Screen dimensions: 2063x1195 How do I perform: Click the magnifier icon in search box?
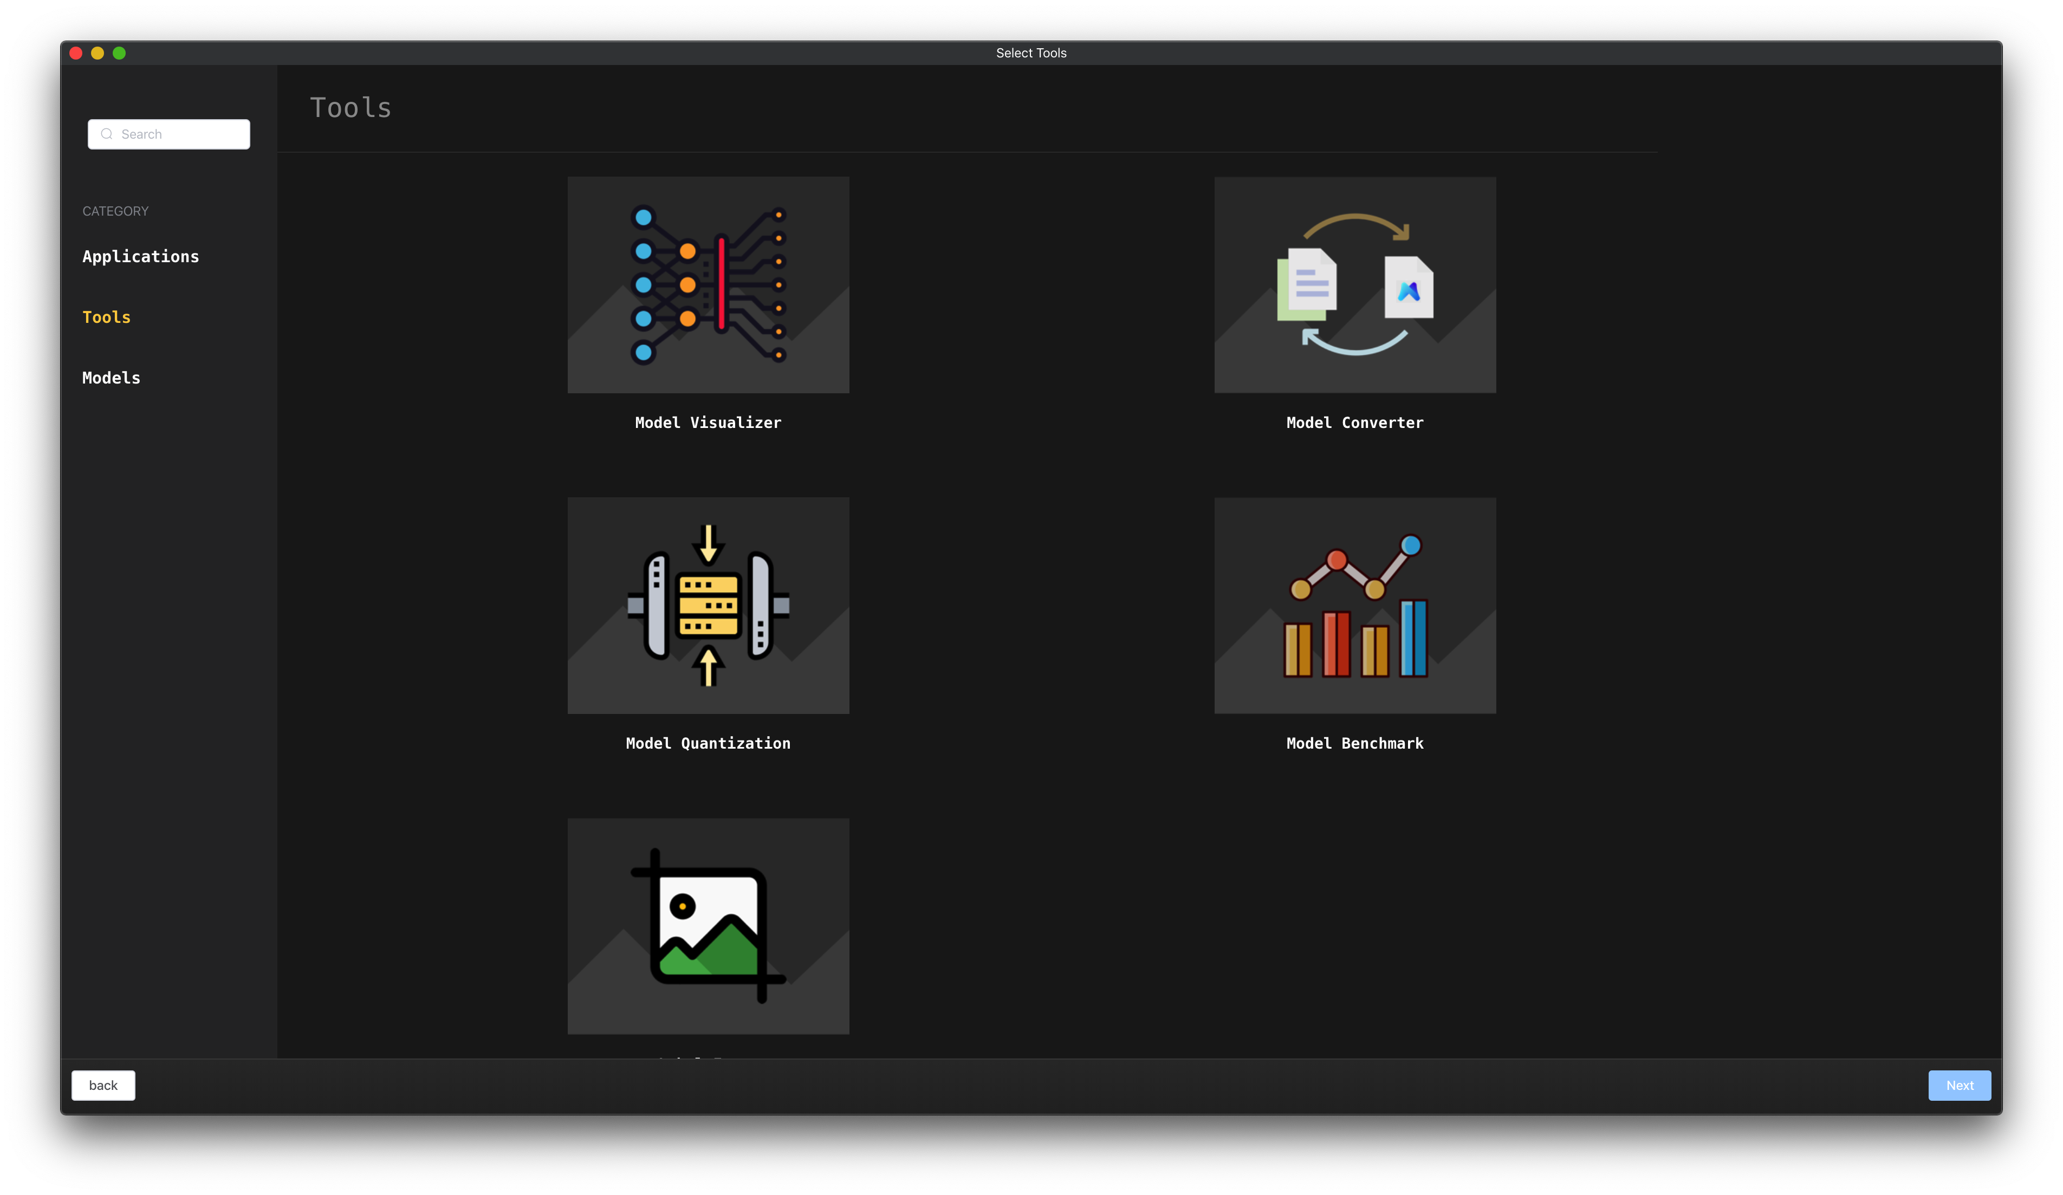point(106,134)
